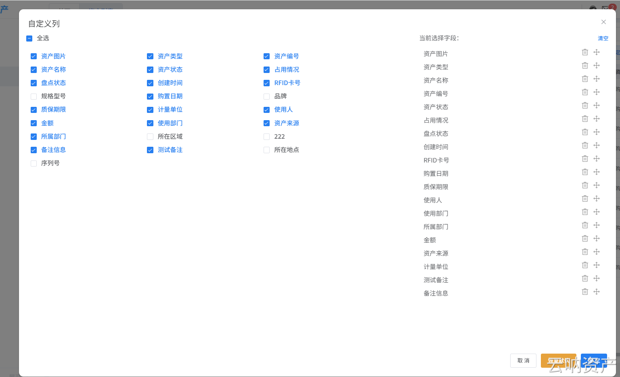Disable the 占用情况 column
Image resolution: width=620 pixels, height=377 pixels.
pyautogui.click(x=266, y=70)
